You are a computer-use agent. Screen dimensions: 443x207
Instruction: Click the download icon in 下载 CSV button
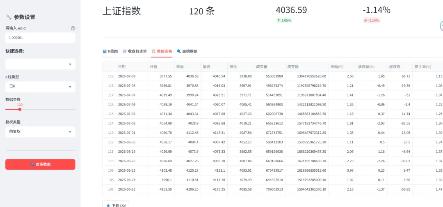108,206
